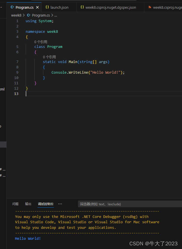
Task: Click the braces icon on launch.json tab
Action: tap(47, 7)
